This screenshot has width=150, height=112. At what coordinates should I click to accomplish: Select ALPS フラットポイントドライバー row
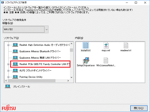coord(36,70)
